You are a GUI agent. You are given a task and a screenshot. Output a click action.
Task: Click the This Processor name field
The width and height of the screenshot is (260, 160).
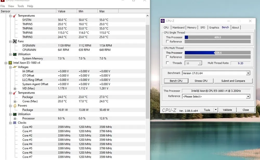[x=216, y=91]
